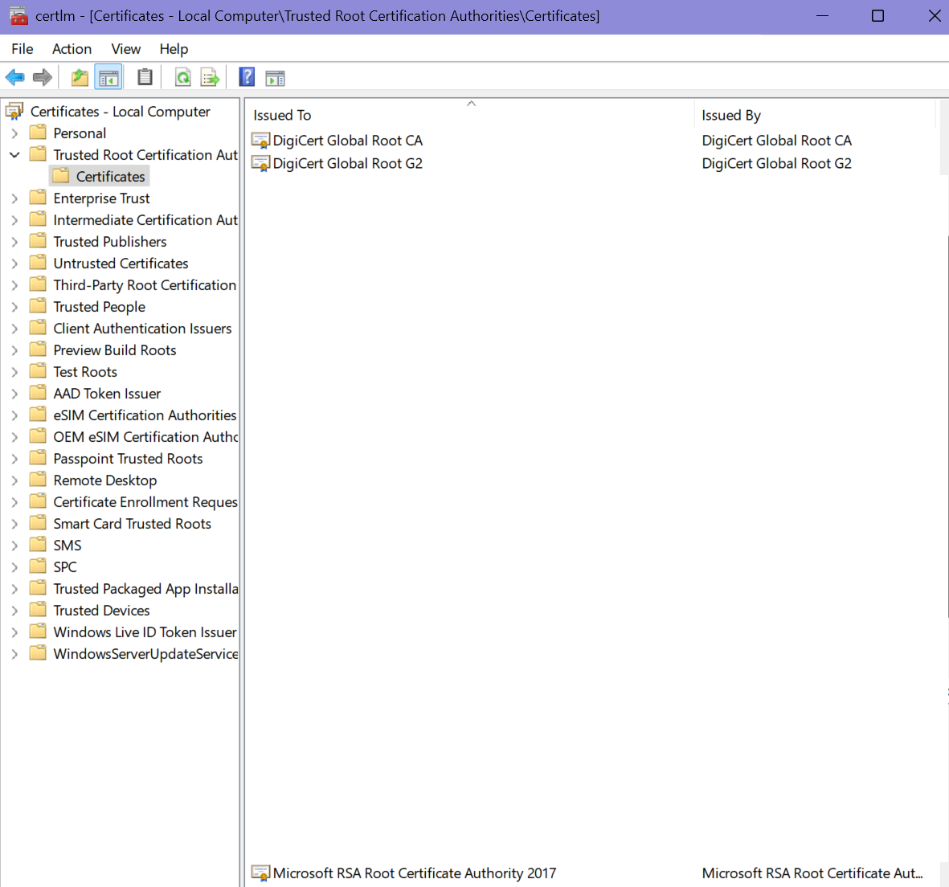949x887 pixels.
Task: Expand the Enterprise Trust folder
Action: (x=15, y=198)
